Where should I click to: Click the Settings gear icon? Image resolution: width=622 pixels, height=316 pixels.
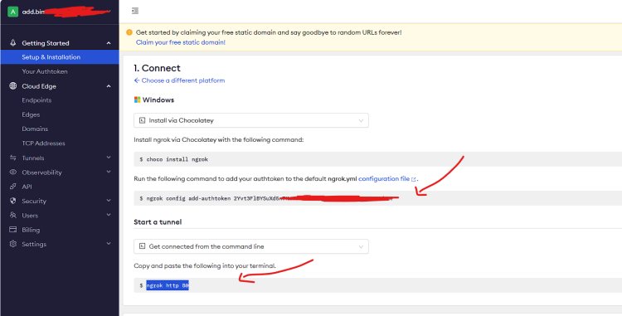[x=13, y=244]
